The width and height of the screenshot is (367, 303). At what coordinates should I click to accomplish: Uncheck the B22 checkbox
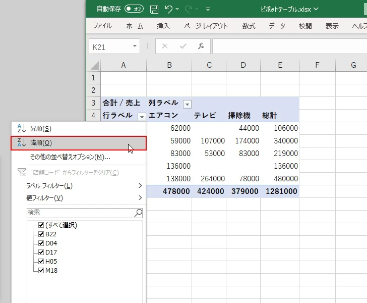(41, 234)
